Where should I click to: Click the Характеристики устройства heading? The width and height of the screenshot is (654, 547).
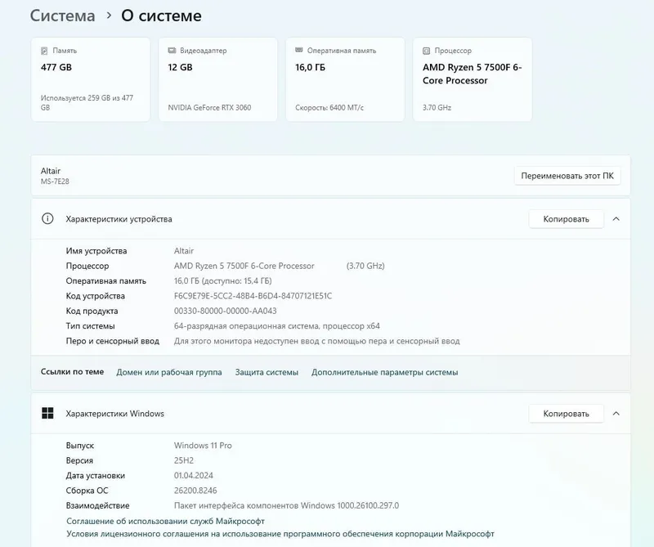click(x=119, y=219)
